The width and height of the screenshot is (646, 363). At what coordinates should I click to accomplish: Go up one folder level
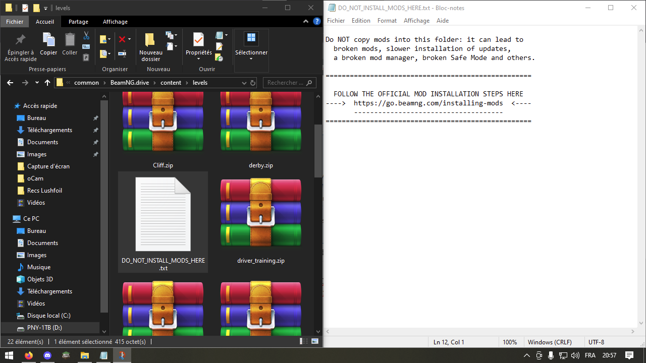click(47, 83)
